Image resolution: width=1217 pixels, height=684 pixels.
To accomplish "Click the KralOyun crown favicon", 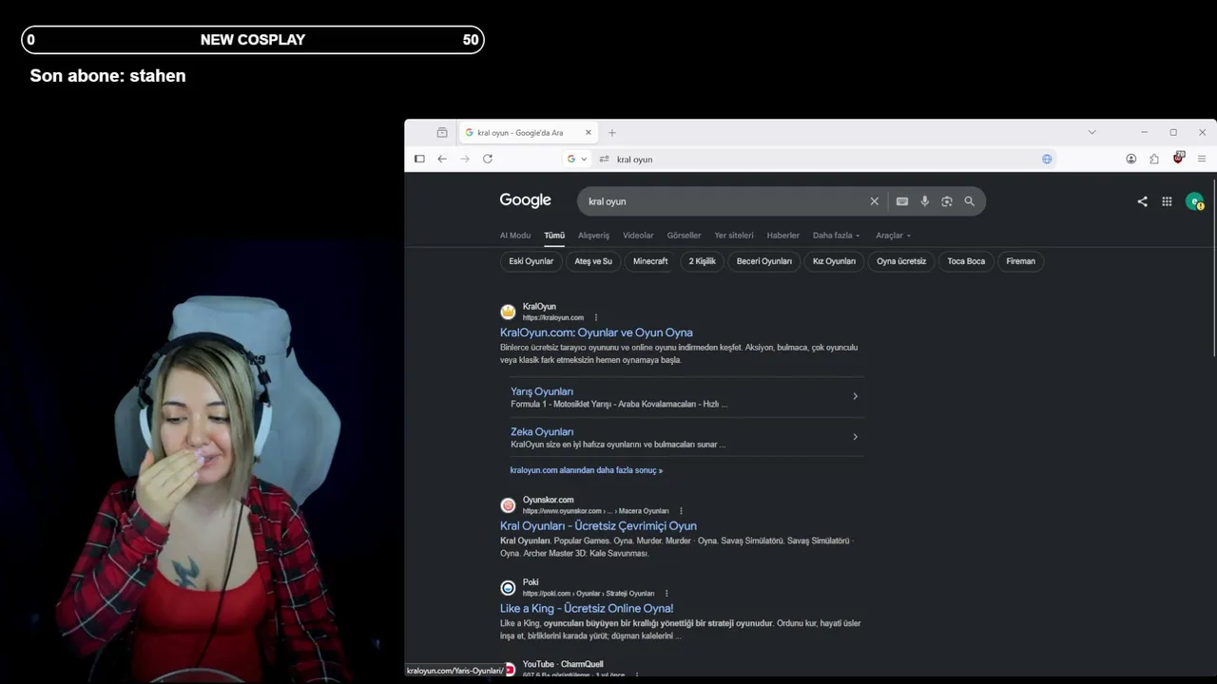I will 508,312.
